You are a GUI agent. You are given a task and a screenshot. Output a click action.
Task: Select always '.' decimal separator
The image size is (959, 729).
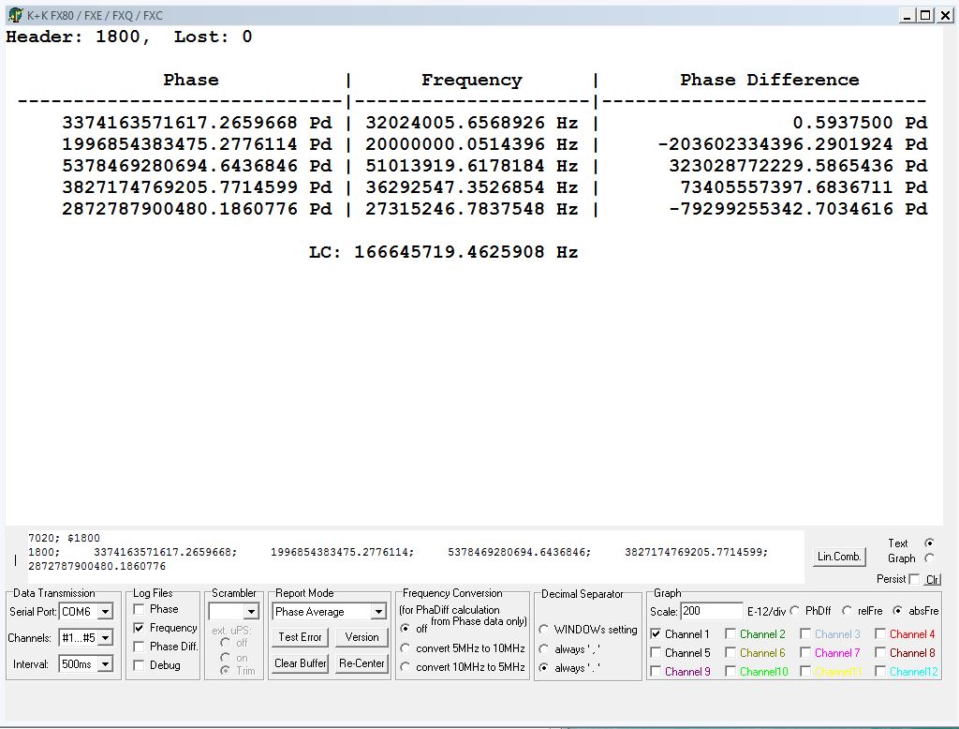tap(543, 668)
